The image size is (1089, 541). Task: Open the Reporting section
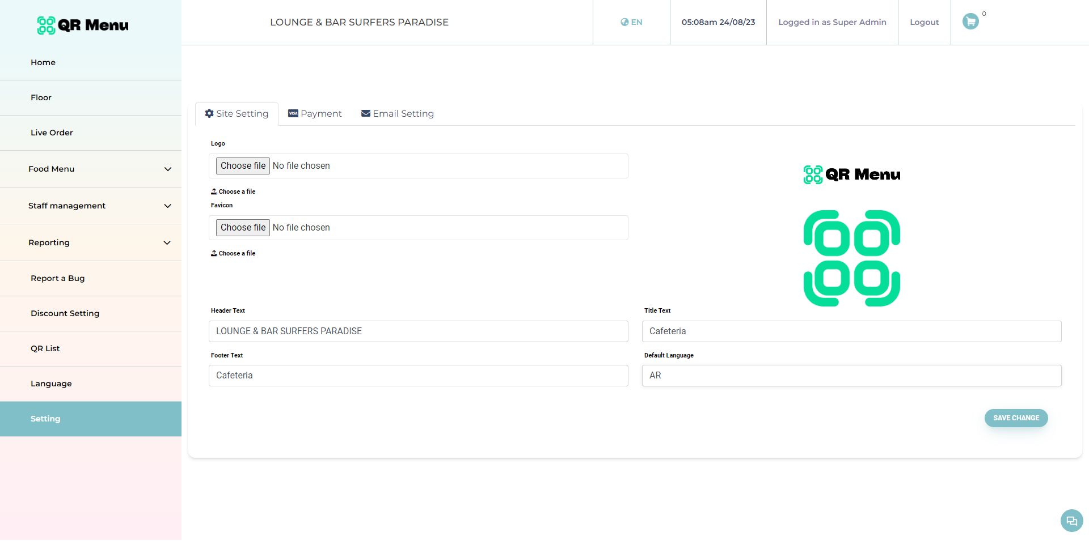coord(91,242)
